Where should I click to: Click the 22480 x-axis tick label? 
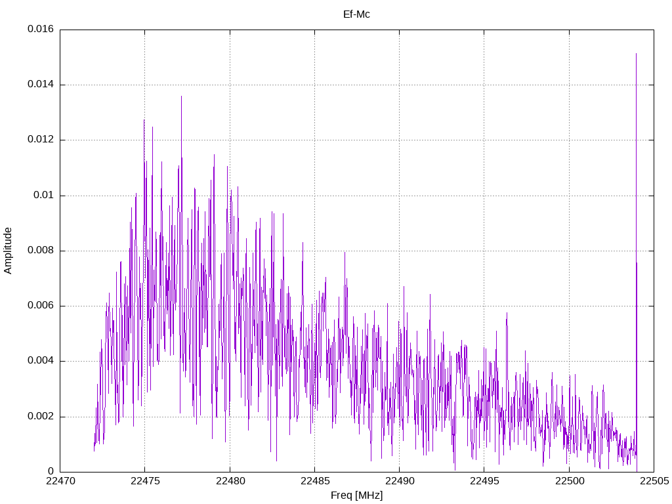pos(230,481)
